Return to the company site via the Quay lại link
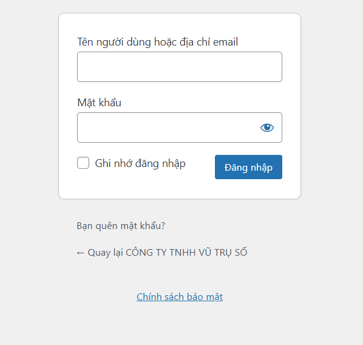The width and height of the screenshot is (363, 345). (x=162, y=252)
